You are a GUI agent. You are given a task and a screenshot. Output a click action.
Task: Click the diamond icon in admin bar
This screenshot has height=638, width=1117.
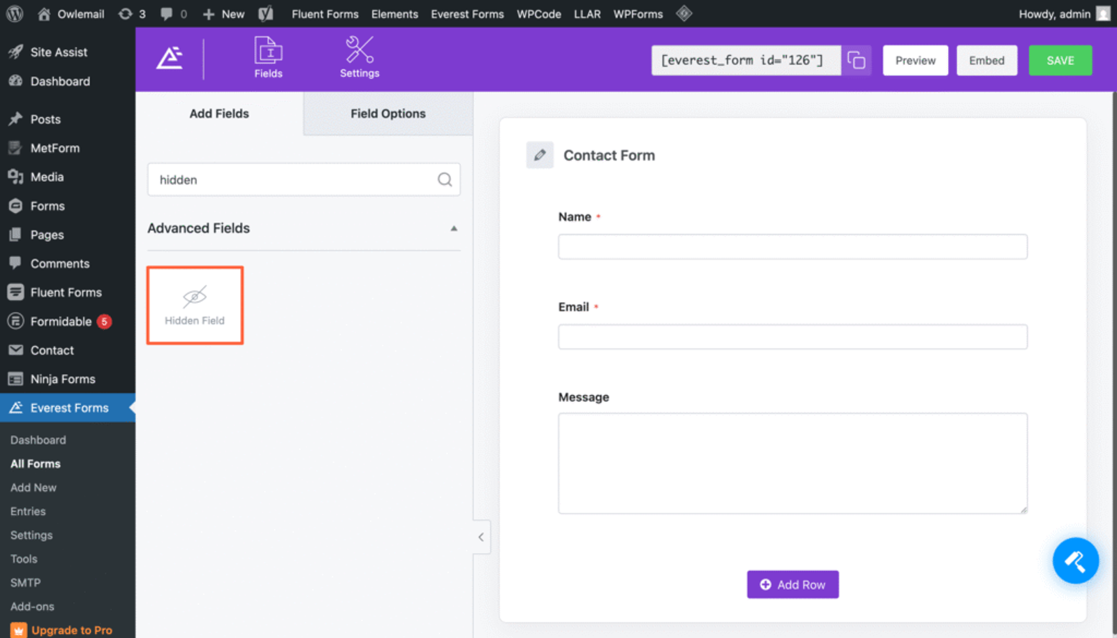click(684, 13)
